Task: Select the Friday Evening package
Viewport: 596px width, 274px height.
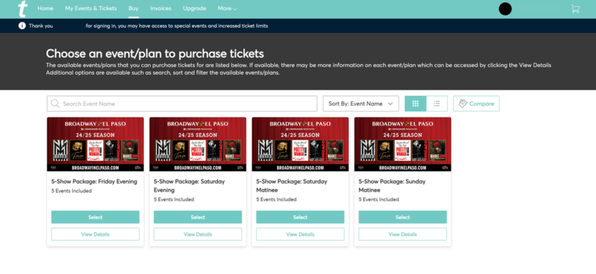Action: (95, 217)
